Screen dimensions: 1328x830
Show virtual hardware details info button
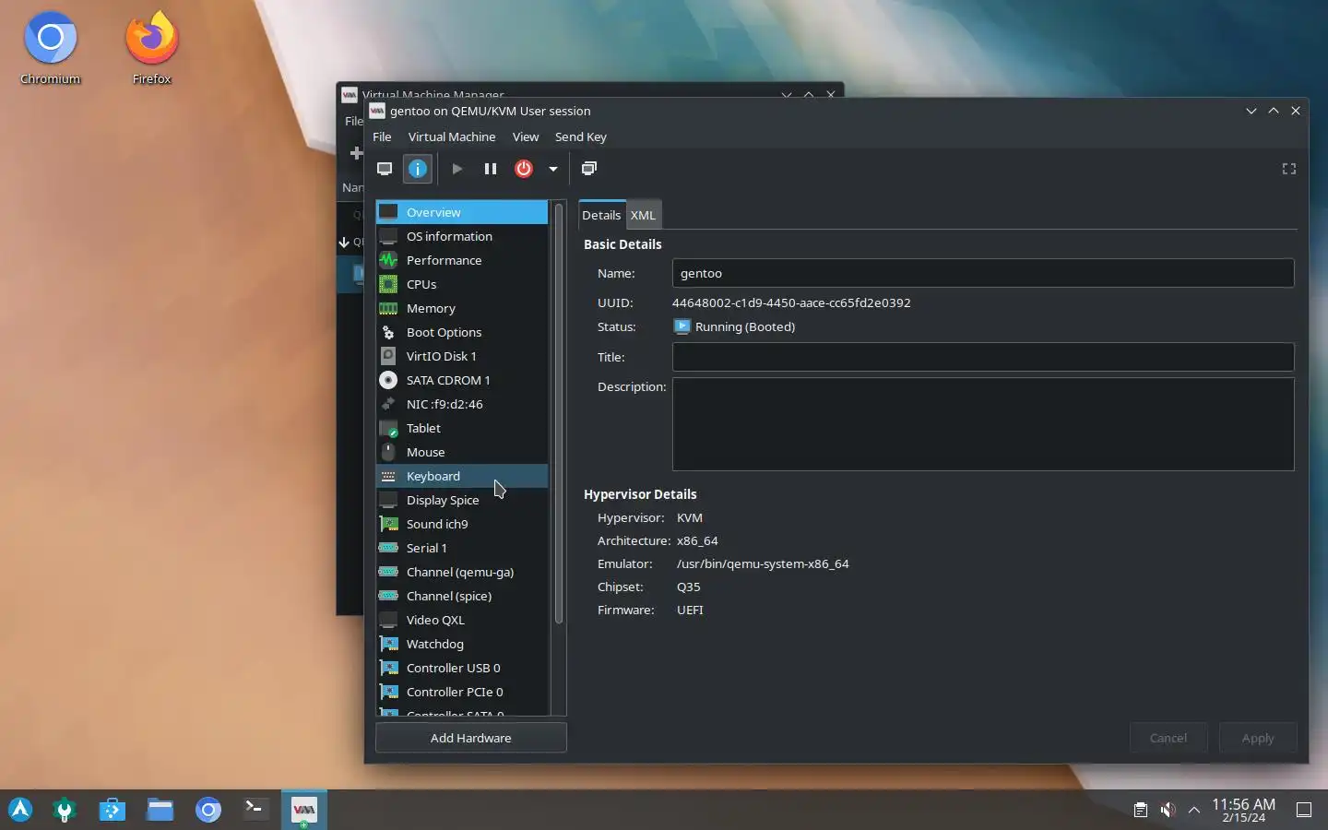[418, 169]
